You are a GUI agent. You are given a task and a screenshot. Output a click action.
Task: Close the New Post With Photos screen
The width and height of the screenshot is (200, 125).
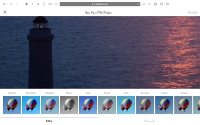pos(5,12)
